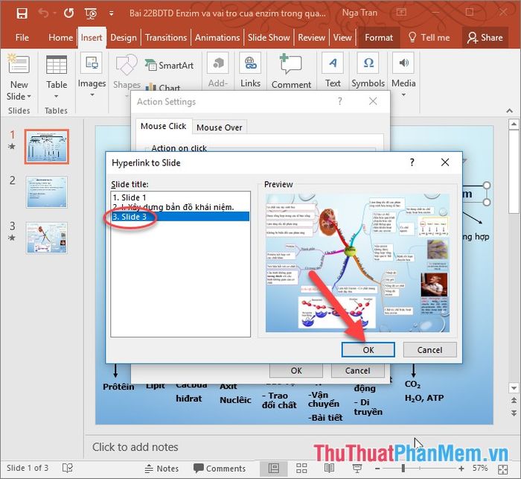This screenshot has height=479, width=521.
Task: Click OK in Action Settings dialog
Action: (296, 370)
